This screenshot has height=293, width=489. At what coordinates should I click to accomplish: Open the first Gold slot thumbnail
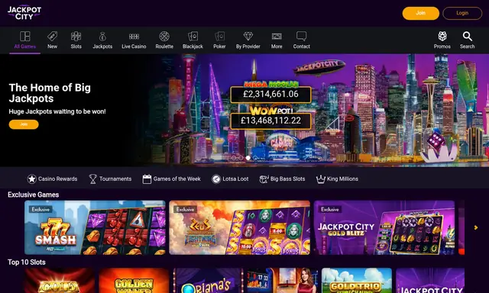(x=60, y=281)
